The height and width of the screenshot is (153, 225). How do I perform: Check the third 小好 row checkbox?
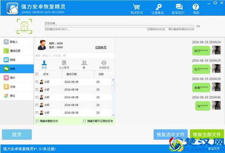click(x=37, y=97)
